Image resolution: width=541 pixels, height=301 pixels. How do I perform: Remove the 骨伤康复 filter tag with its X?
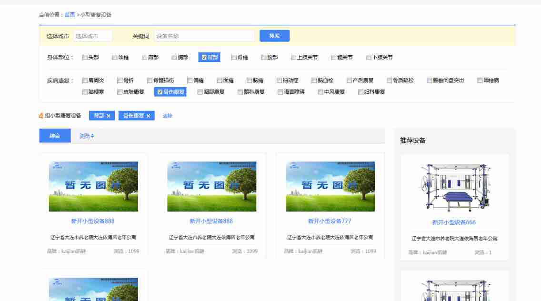point(148,116)
